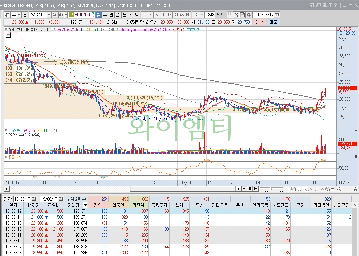The width and height of the screenshot is (359, 256).
Task: Save the chart with floppy disk icon
Action: (242, 15)
